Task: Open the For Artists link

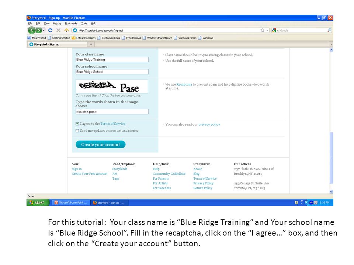Action: click(x=160, y=183)
